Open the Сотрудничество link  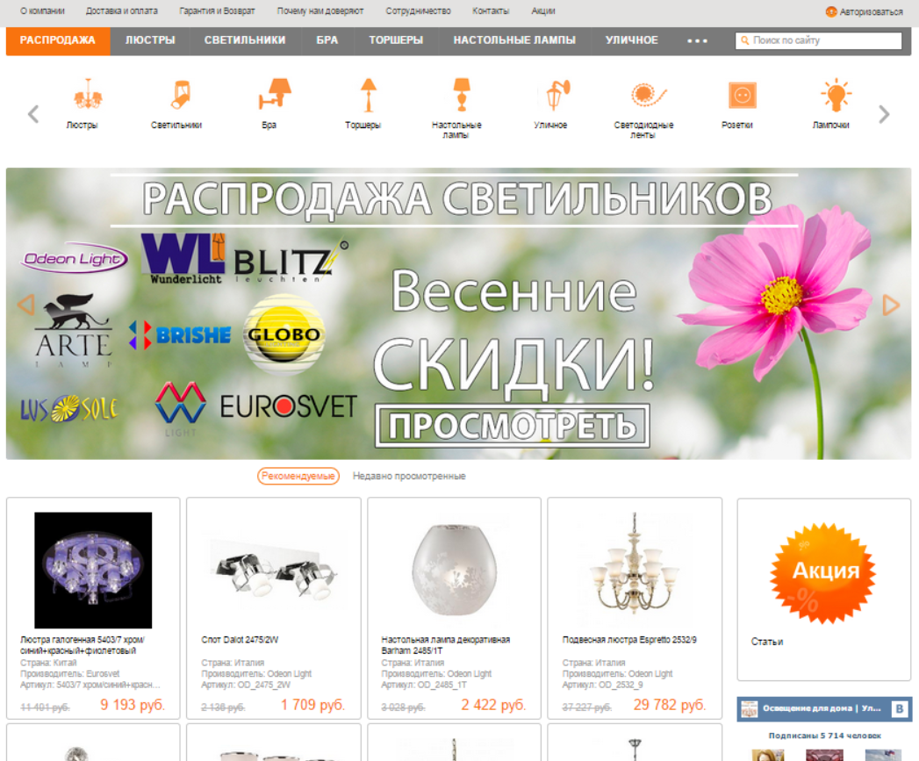pyautogui.click(x=419, y=11)
